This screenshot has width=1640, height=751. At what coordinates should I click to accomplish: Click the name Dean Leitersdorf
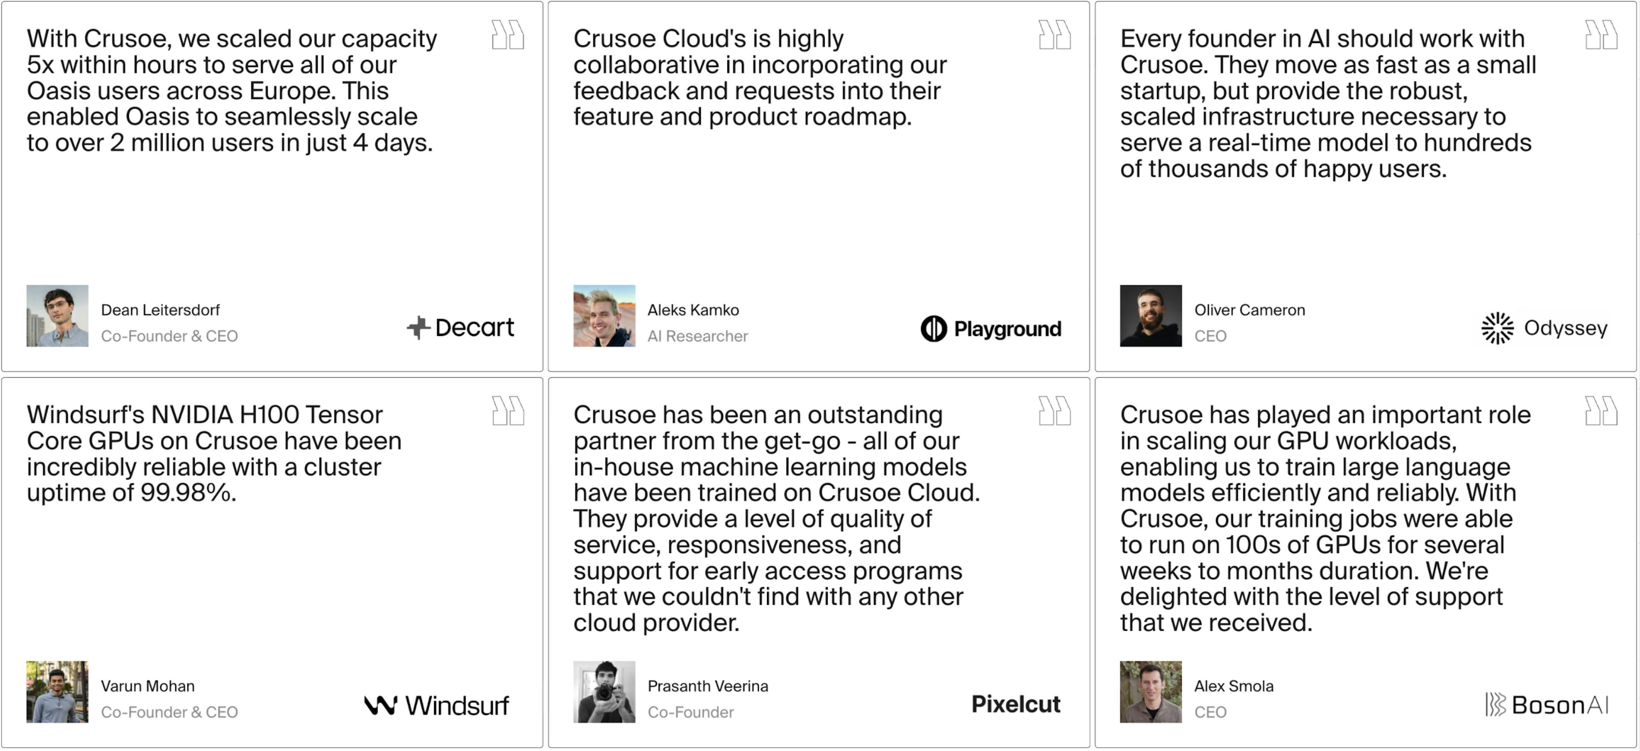pyautogui.click(x=161, y=310)
